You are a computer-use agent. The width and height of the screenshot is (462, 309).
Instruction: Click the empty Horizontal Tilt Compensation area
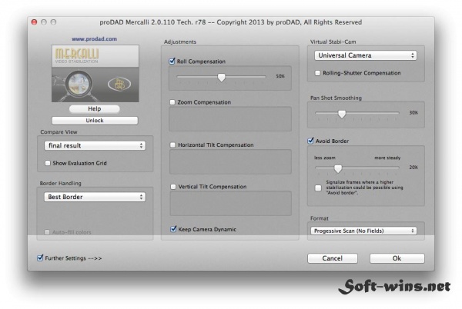click(x=230, y=161)
